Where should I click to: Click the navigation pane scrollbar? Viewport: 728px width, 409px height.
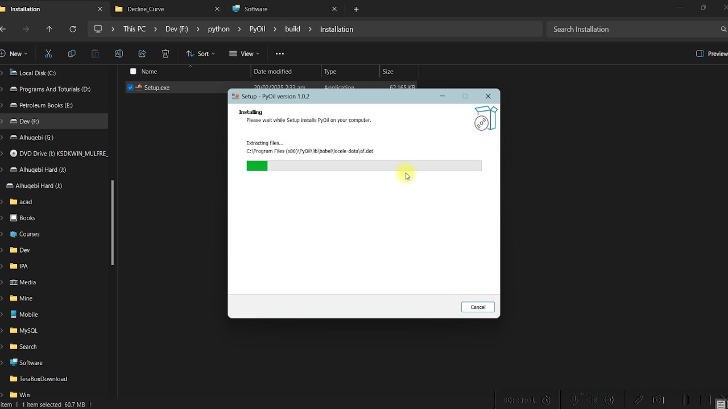coord(113,222)
